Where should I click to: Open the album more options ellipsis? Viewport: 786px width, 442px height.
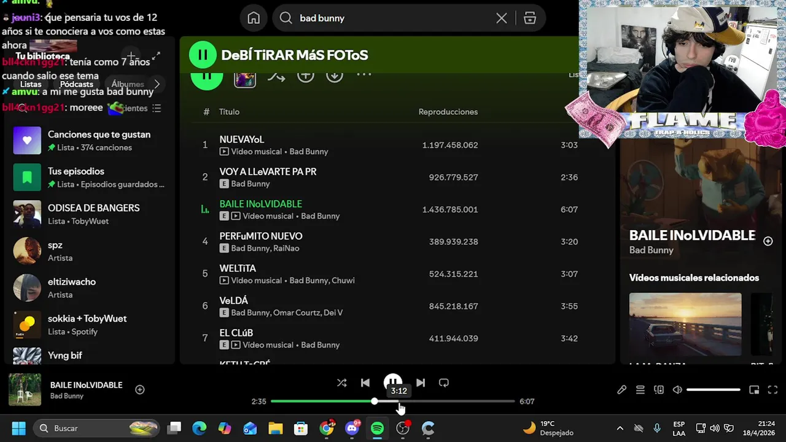tap(364, 75)
